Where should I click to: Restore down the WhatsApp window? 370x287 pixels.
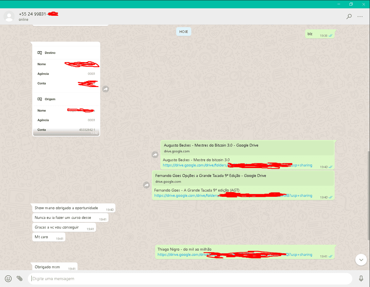[x=351, y=4]
